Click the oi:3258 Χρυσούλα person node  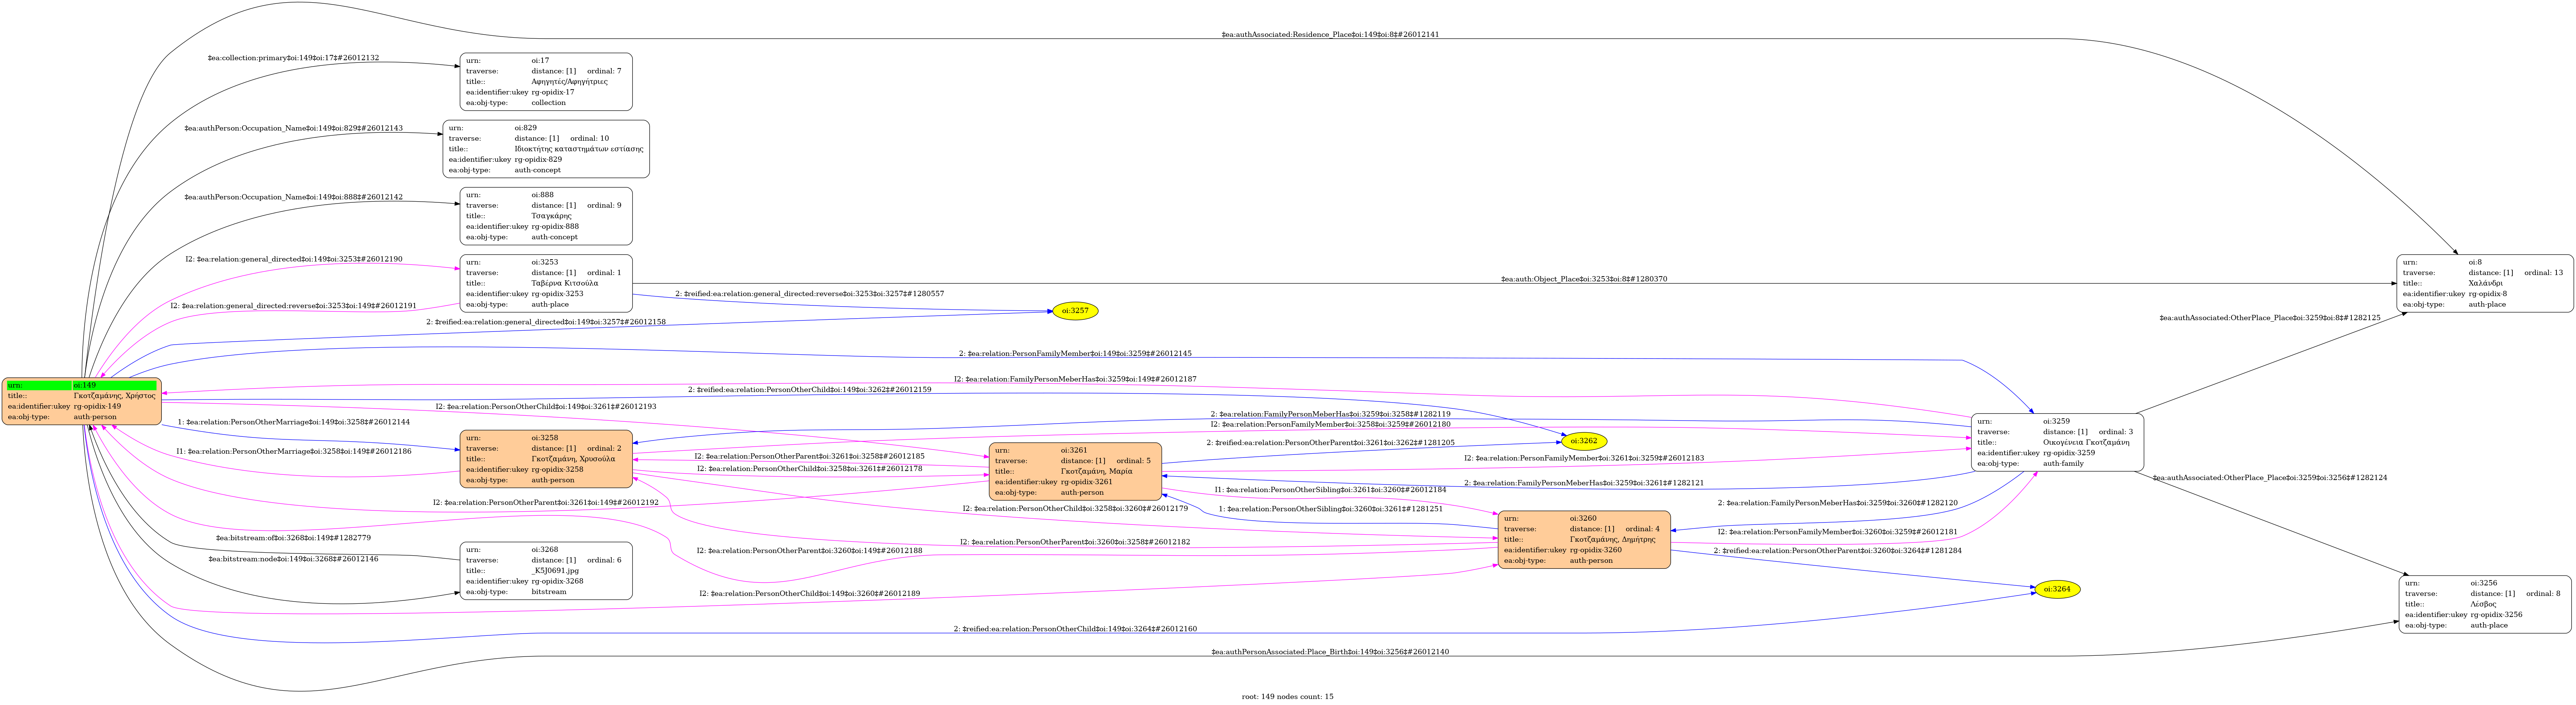pos(546,459)
